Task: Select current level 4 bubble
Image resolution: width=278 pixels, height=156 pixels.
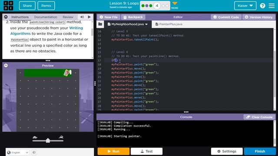Action: pyautogui.click(x=157, y=6)
